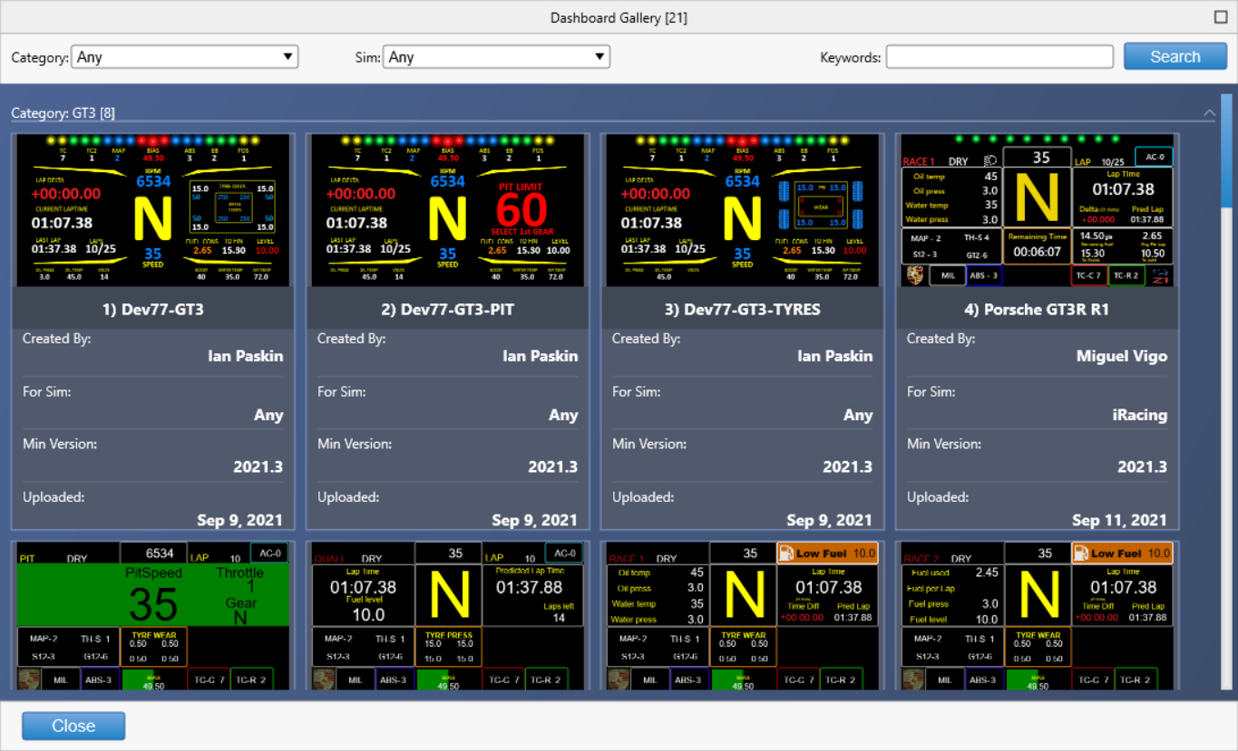This screenshot has width=1238, height=751.
Task: Maximize the Dashboard Gallery window
Action: pyautogui.click(x=1220, y=17)
